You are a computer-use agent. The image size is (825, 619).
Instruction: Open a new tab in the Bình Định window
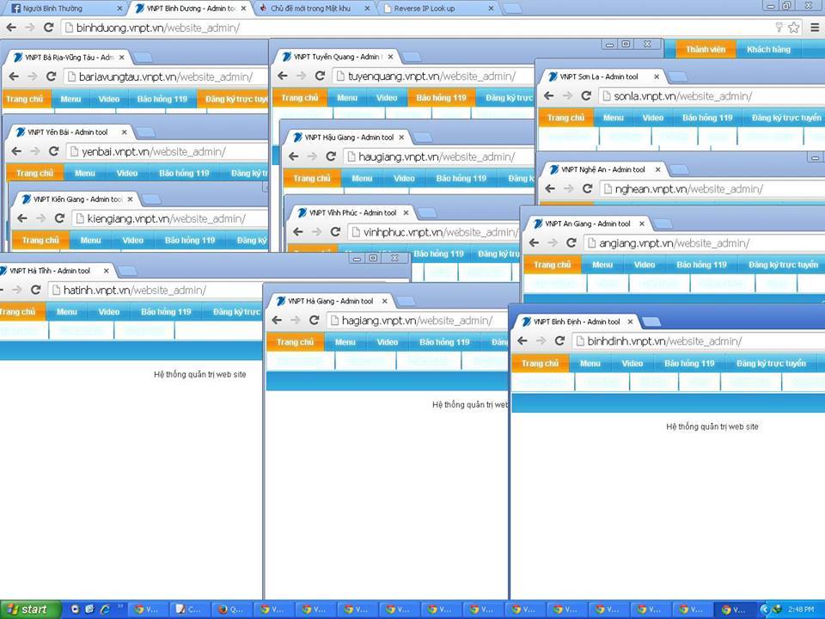[651, 322]
